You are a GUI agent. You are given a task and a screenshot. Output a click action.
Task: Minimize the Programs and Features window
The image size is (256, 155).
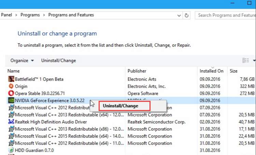pyautogui.click(x=232, y=3)
